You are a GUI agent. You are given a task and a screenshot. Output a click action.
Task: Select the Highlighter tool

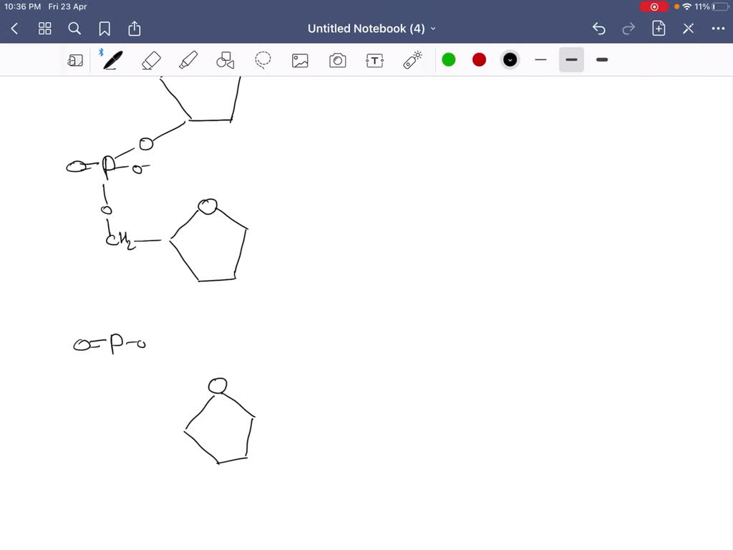[x=188, y=60]
